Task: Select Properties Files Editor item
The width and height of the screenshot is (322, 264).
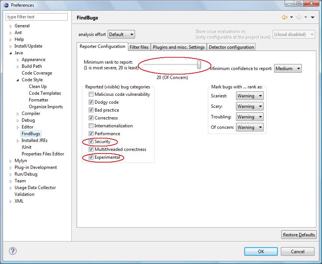Action: point(43,154)
